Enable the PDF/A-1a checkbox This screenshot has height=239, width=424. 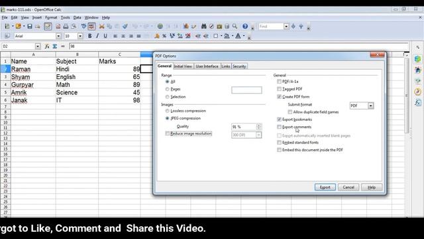click(279, 82)
